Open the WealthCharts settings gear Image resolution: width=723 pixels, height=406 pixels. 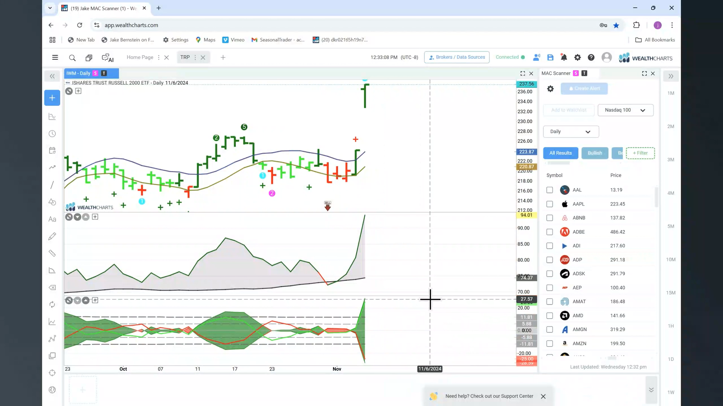pyautogui.click(x=577, y=58)
